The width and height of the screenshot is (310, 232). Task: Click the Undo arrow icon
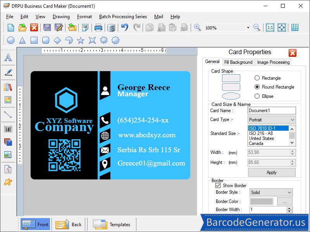point(125,27)
